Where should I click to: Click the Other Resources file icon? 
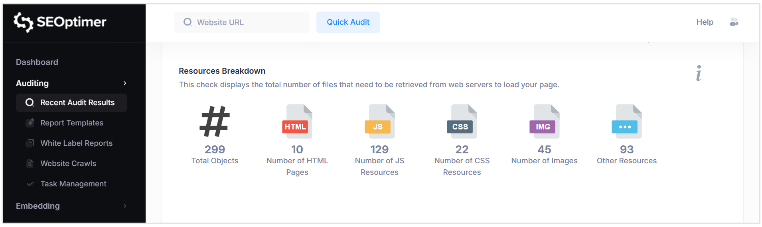pos(627,121)
